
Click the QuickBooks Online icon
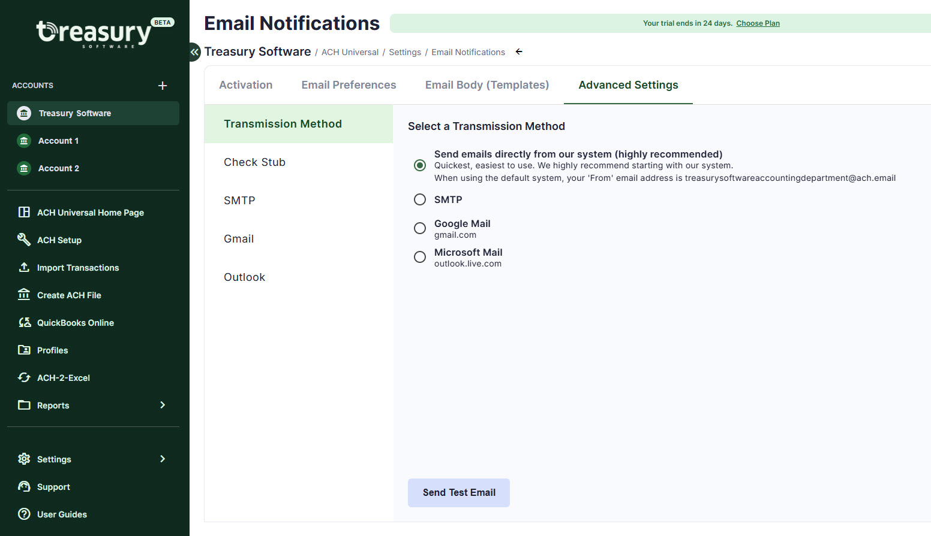[24, 322]
